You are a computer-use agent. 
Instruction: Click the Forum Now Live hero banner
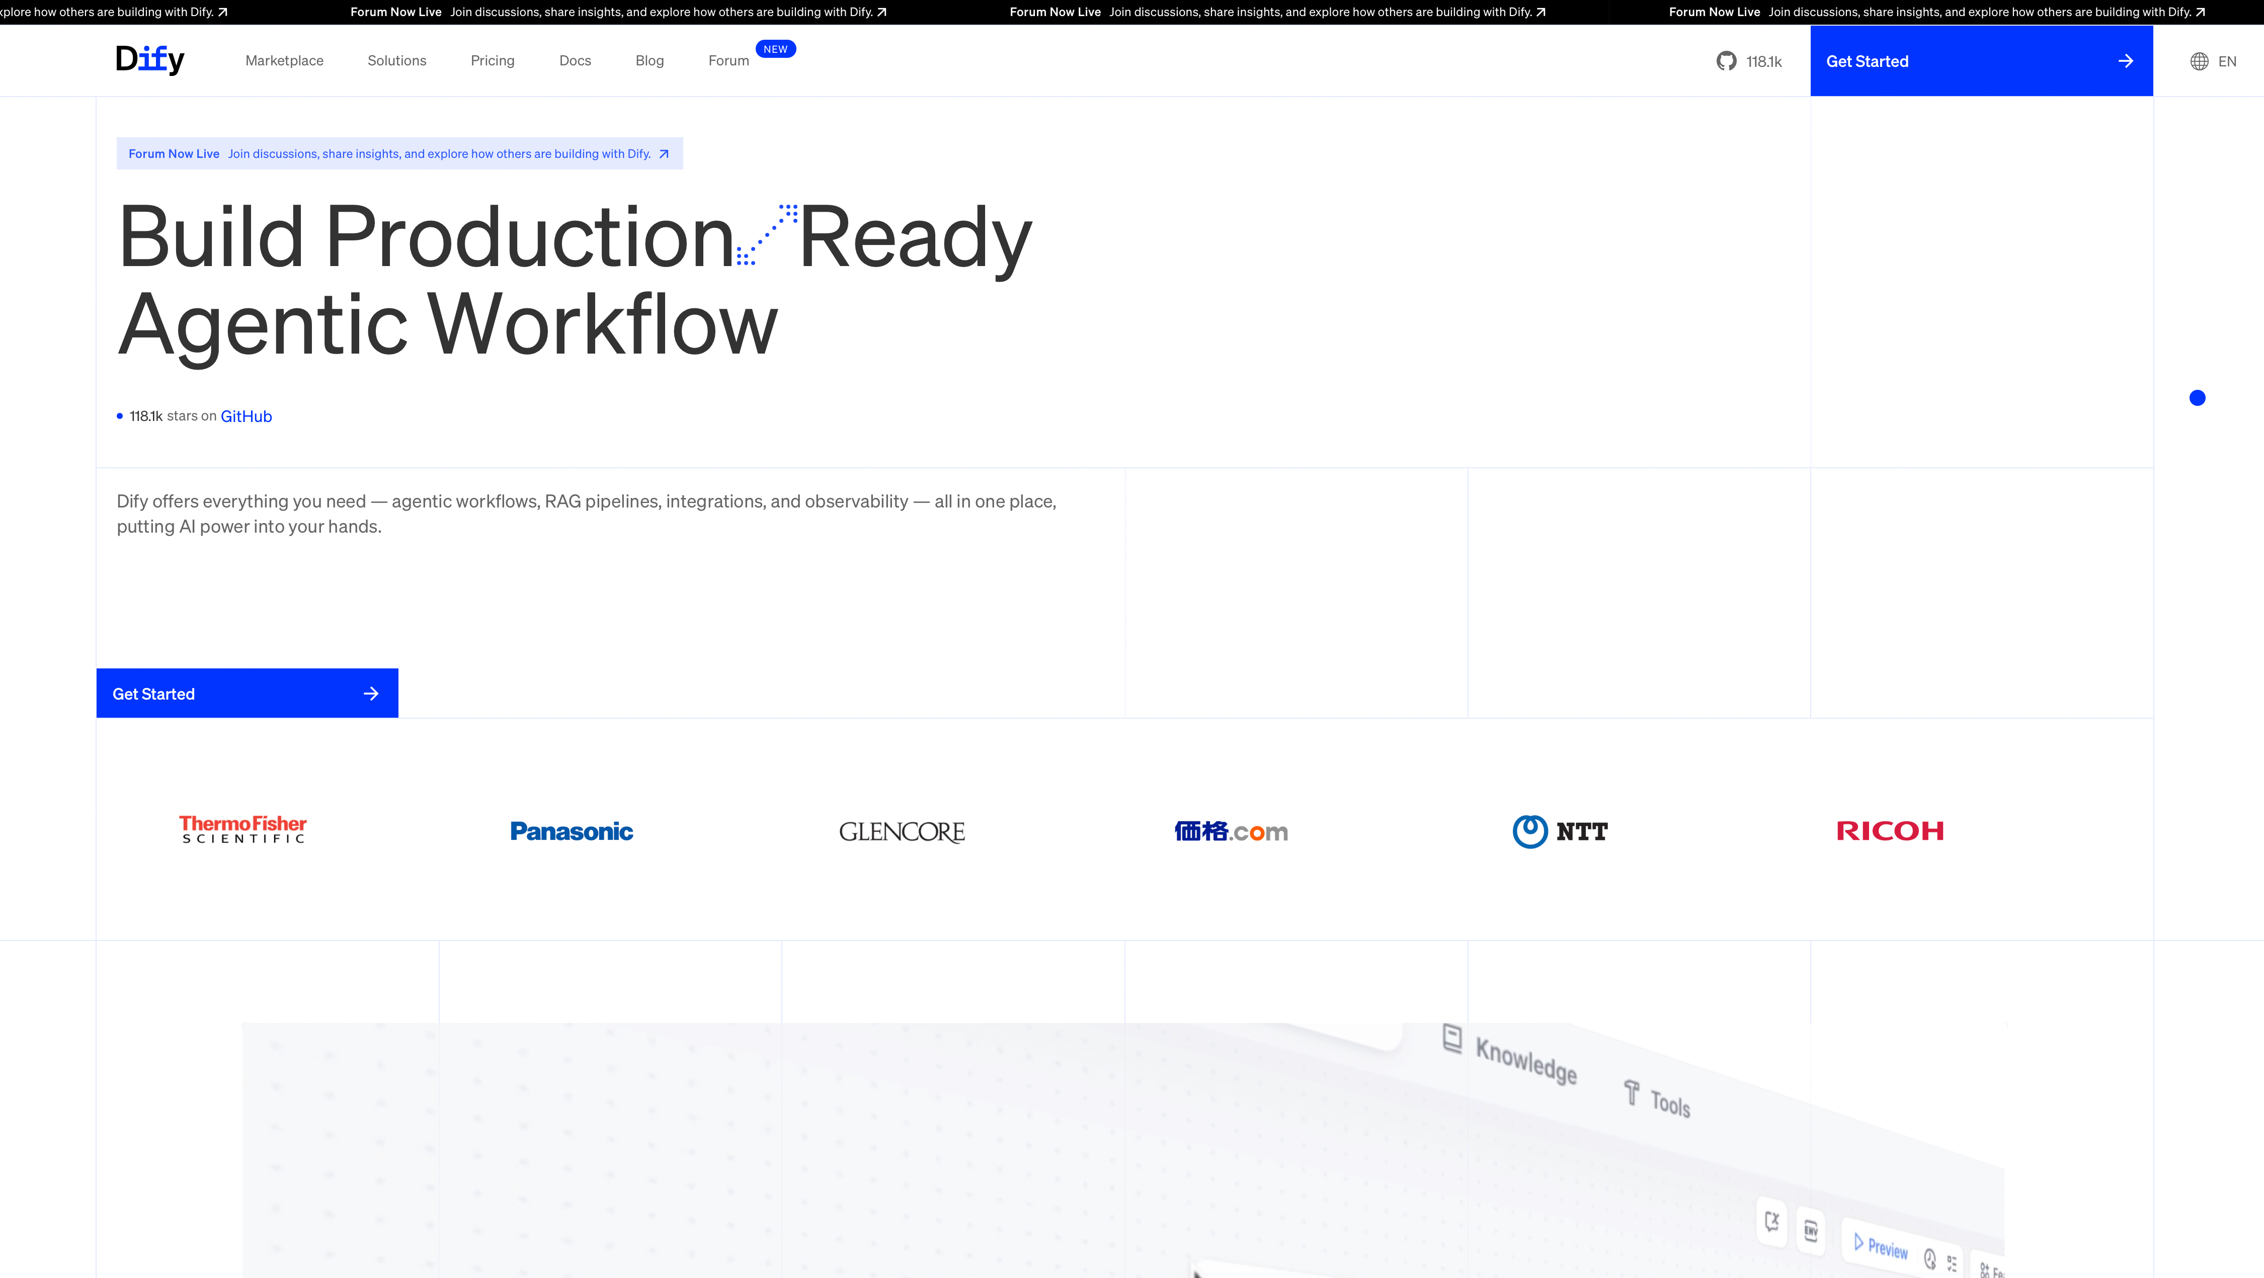(x=399, y=154)
